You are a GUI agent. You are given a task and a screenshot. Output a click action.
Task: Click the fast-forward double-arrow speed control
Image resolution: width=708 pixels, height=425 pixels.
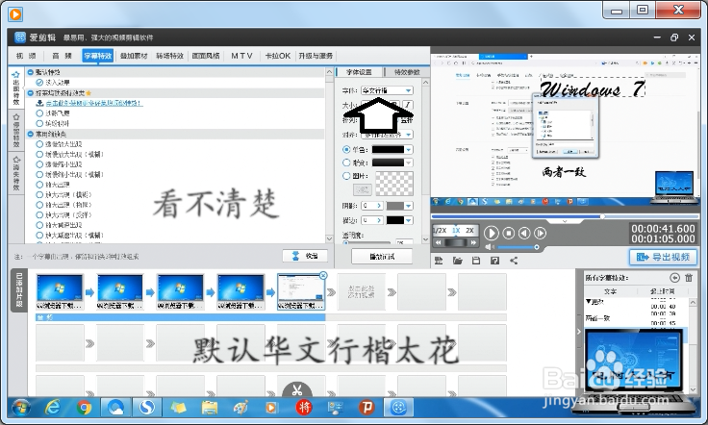[x=473, y=242]
